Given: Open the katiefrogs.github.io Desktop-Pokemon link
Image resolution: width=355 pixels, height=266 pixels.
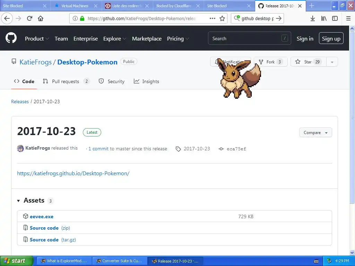Looking at the screenshot, I should tap(73, 173).
